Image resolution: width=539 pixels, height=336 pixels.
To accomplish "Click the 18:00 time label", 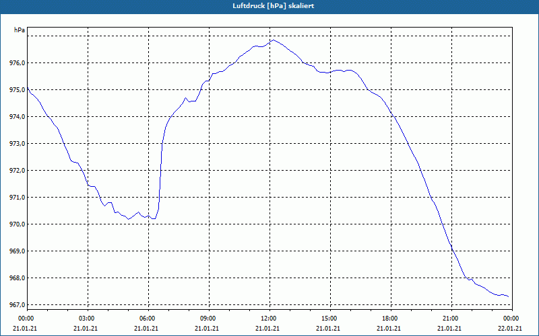I will pyautogui.click(x=391, y=319).
